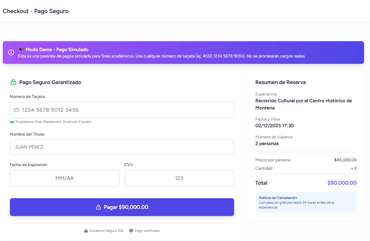Screen dimensions: 370x241
Task: Click the date 02/12/2025 17:30
Action: pyautogui.click(x=275, y=126)
